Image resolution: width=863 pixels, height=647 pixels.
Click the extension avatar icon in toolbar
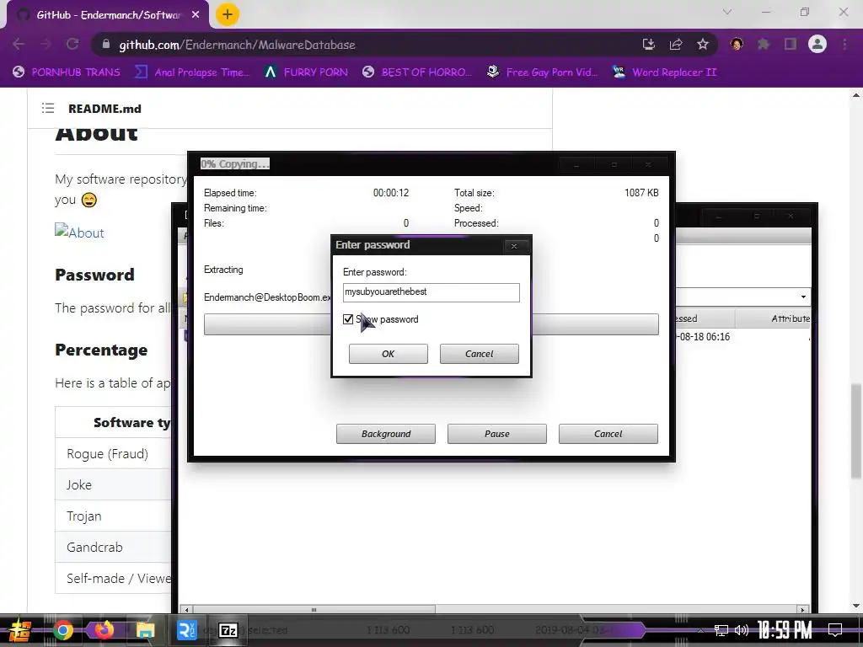pyautogui.click(x=737, y=44)
